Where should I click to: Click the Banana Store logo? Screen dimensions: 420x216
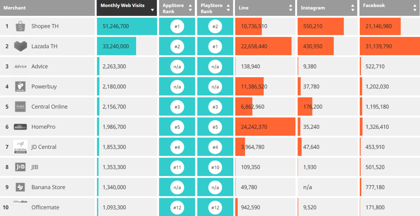[x=20, y=187]
